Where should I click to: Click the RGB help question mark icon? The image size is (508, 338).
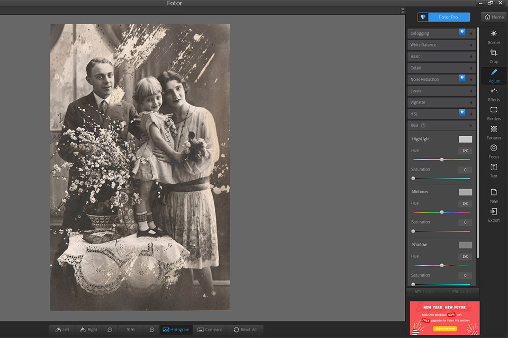point(423,126)
